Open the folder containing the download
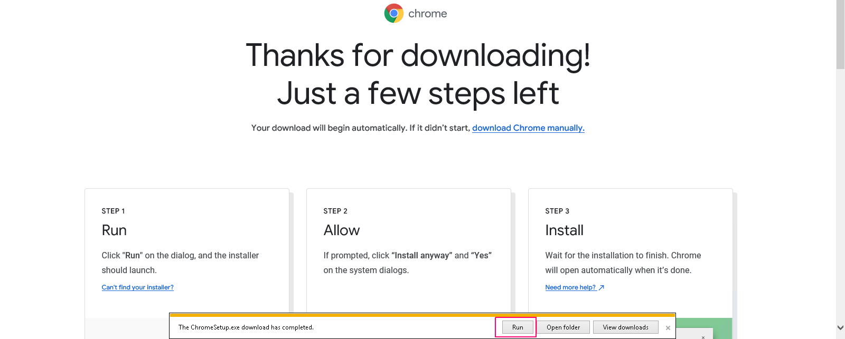The height and width of the screenshot is (339, 845). point(563,327)
